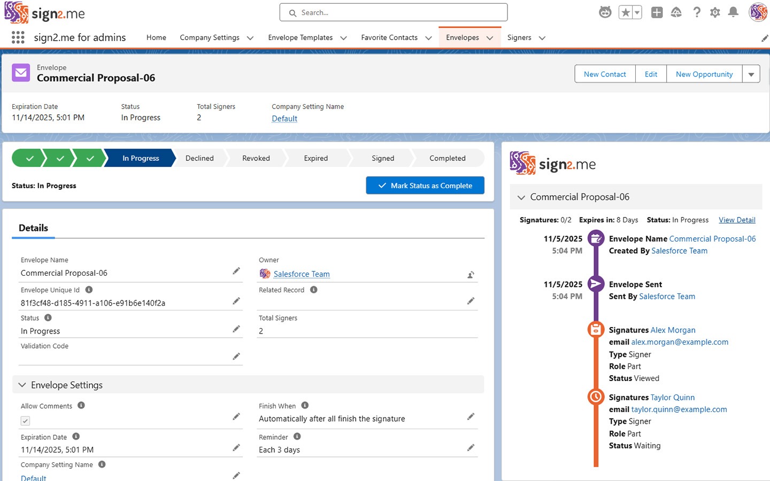Edit the Reminder field pencil icon
This screenshot has width=770, height=481.
pyautogui.click(x=471, y=448)
